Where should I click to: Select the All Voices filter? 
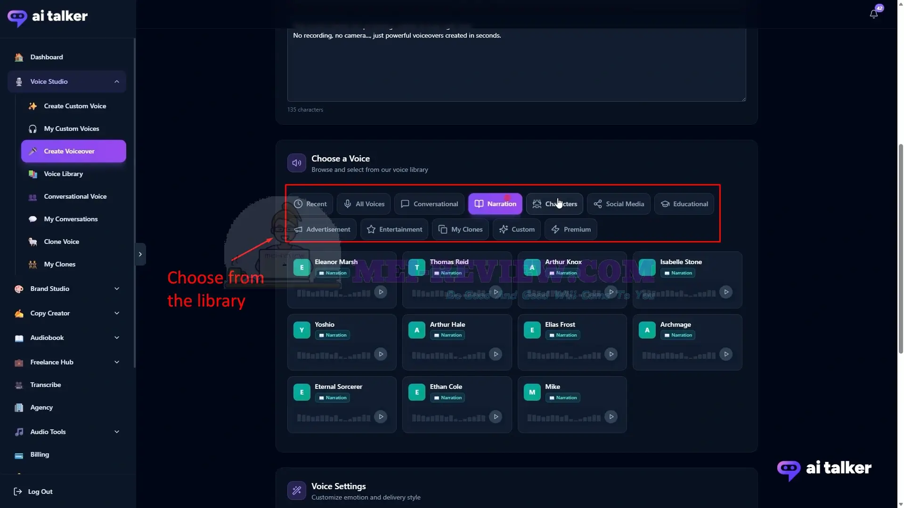[x=363, y=204]
